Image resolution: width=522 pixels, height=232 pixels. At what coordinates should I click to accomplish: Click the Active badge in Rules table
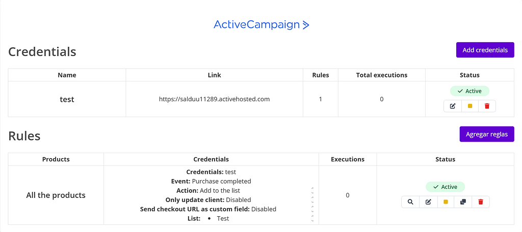click(445, 187)
